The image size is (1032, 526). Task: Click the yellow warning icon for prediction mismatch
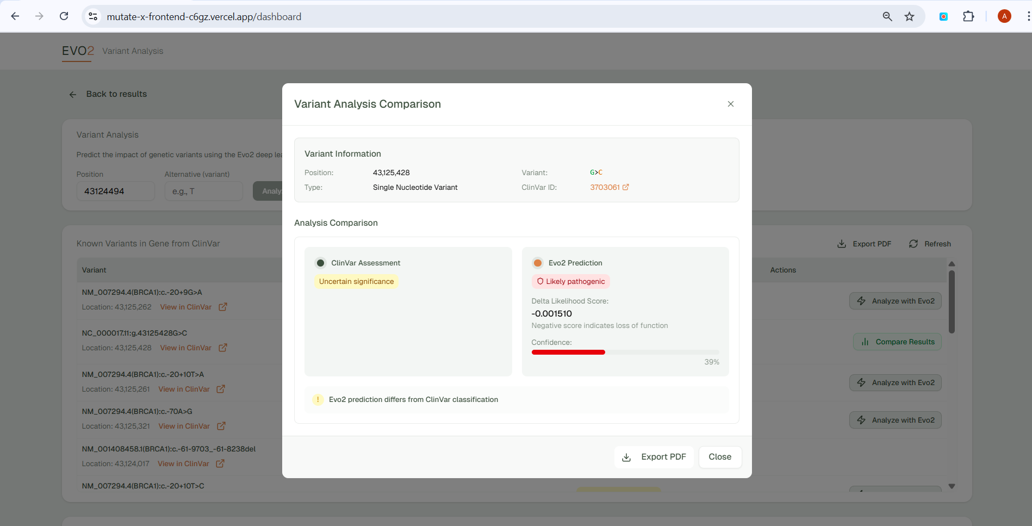coord(318,400)
